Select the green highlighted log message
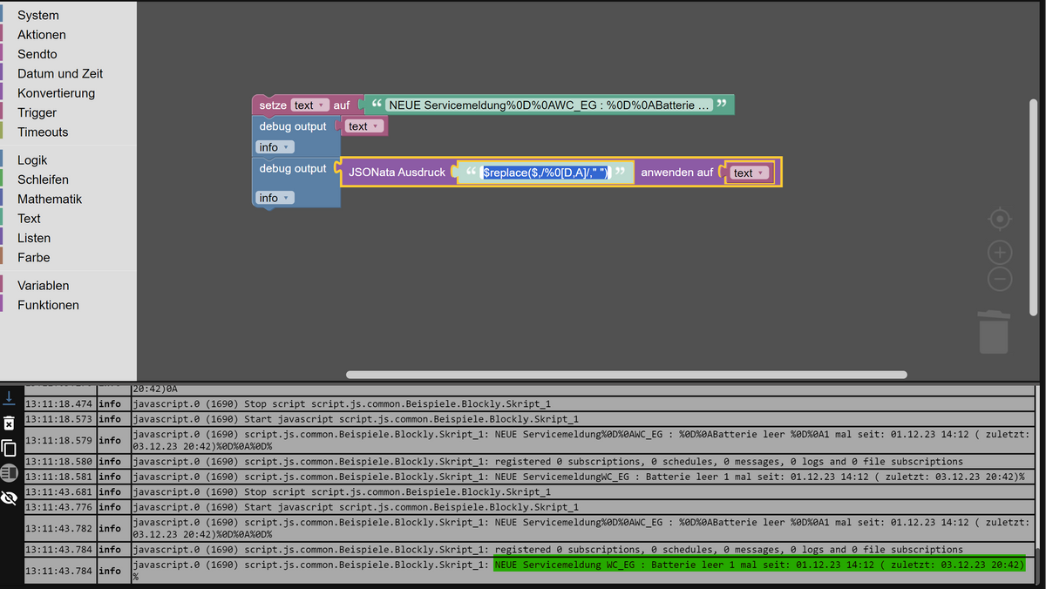The width and height of the screenshot is (1046, 589). (758, 565)
